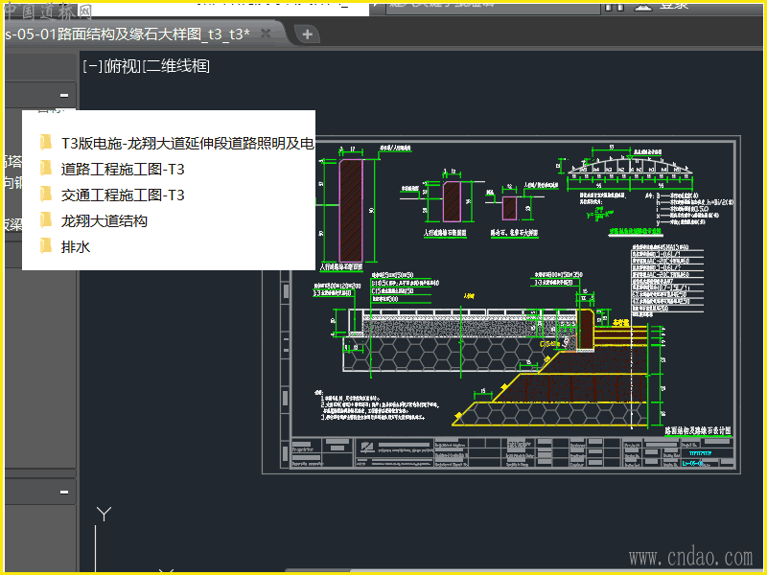Screen dimensions: 767x575
Task: Click the folder icon beside 道路工程施工图-T3
Action: coord(45,169)
